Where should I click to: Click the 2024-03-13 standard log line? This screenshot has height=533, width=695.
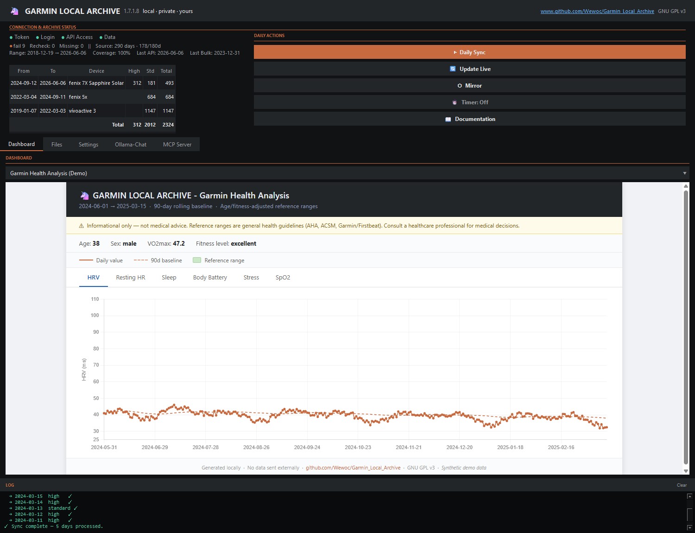pos(43,508)
